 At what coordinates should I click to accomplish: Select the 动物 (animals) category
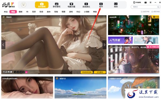click(56, 12)
